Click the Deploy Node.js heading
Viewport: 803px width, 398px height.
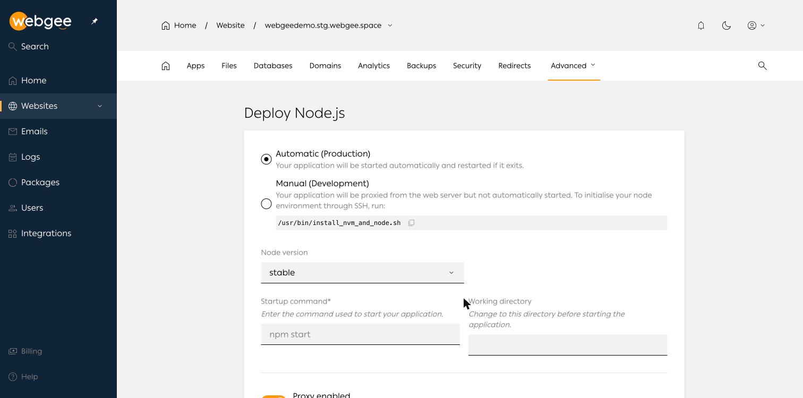point(294,113)
